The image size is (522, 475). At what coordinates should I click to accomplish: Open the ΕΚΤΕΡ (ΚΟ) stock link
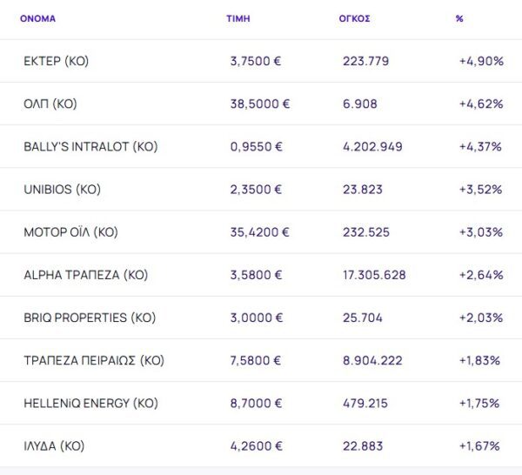click(57, 62)
